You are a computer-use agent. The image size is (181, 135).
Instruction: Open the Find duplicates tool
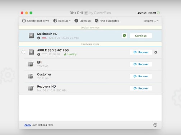107,21
